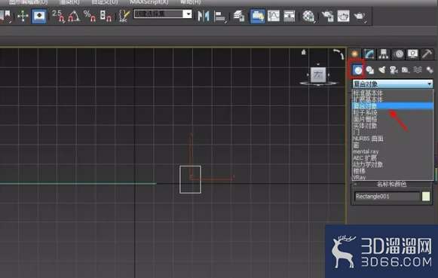Click the Mirror tool icon
Viewport: 438px width, 278px height.
pos(204,16)
